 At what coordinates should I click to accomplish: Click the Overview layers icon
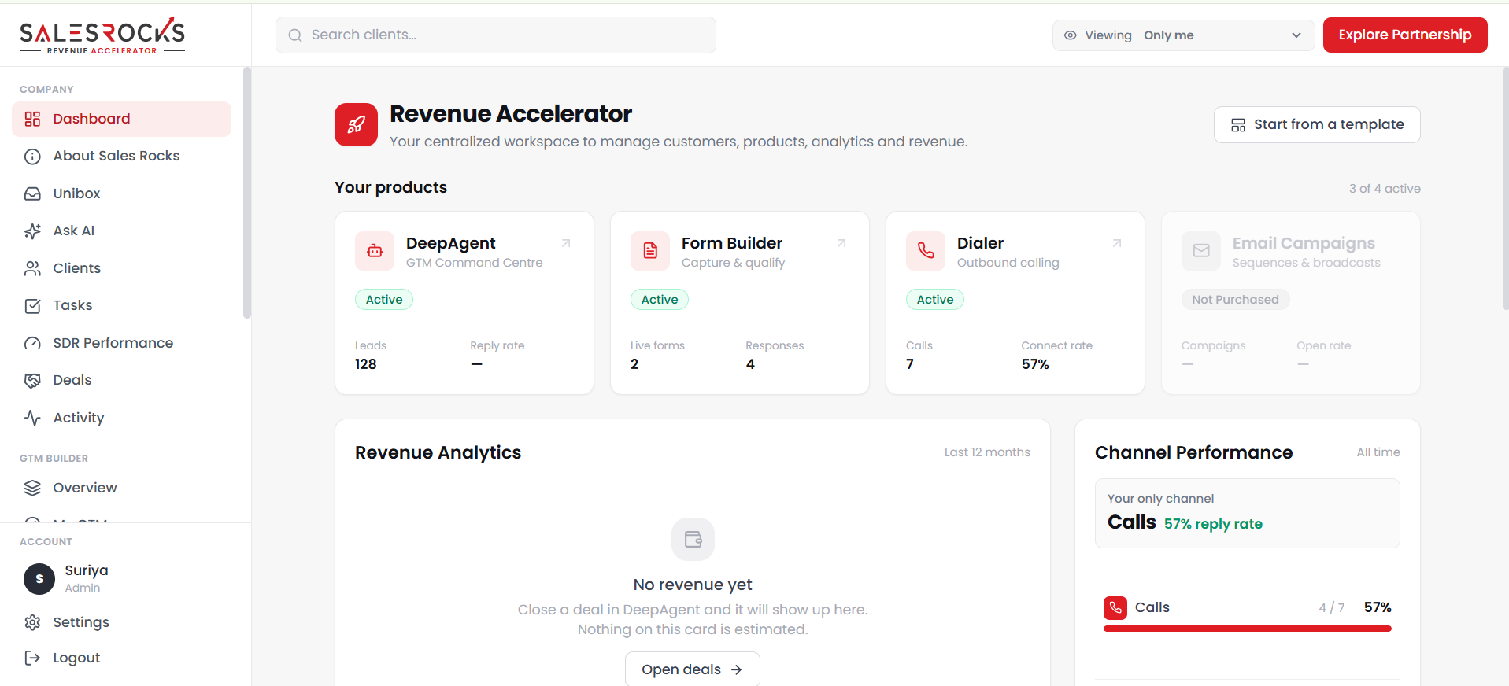point(32,488)
